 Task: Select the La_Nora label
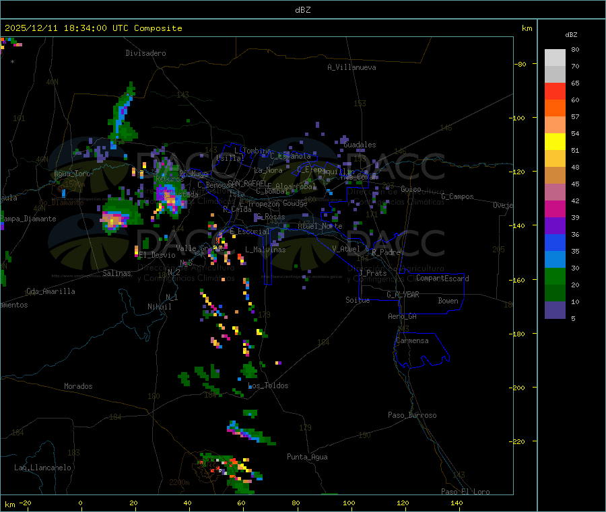[x=268, y=170]
